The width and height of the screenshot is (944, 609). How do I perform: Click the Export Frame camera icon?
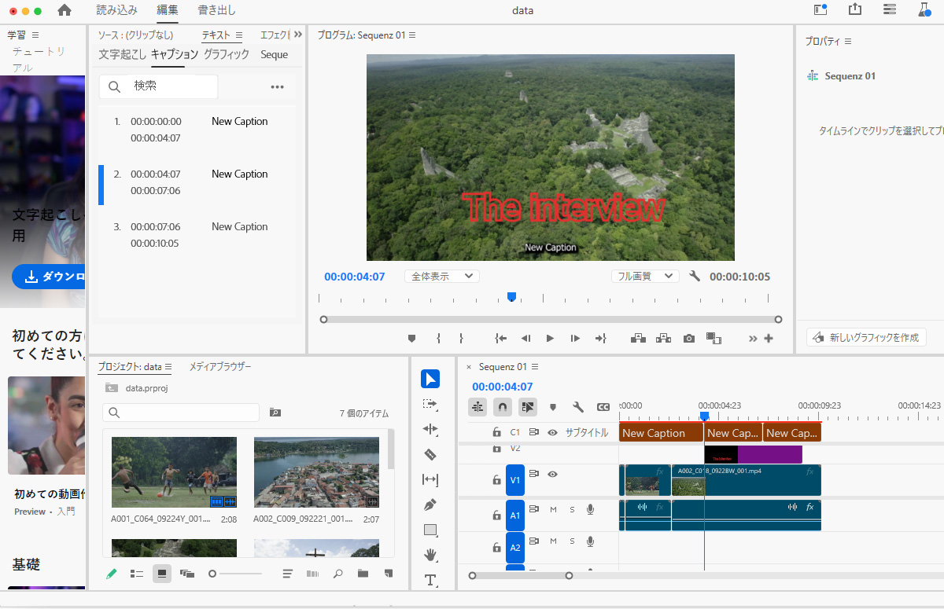click(x=689, y=338)
